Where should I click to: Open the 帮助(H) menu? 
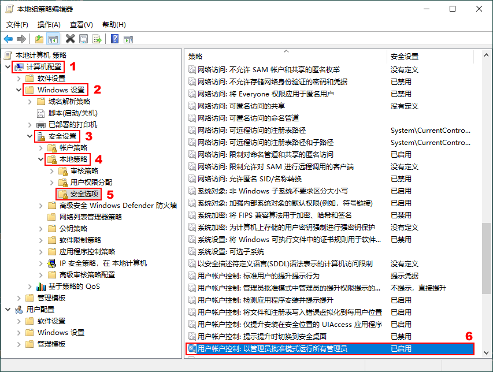pos(114,24)
